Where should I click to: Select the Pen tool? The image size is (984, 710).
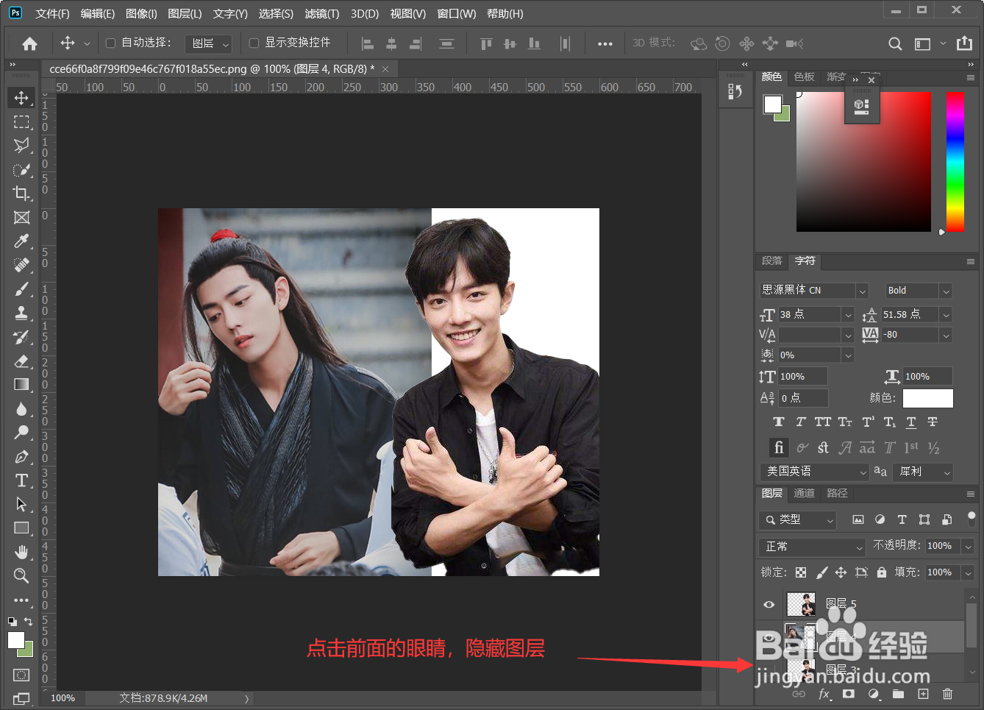pos(21,456)
